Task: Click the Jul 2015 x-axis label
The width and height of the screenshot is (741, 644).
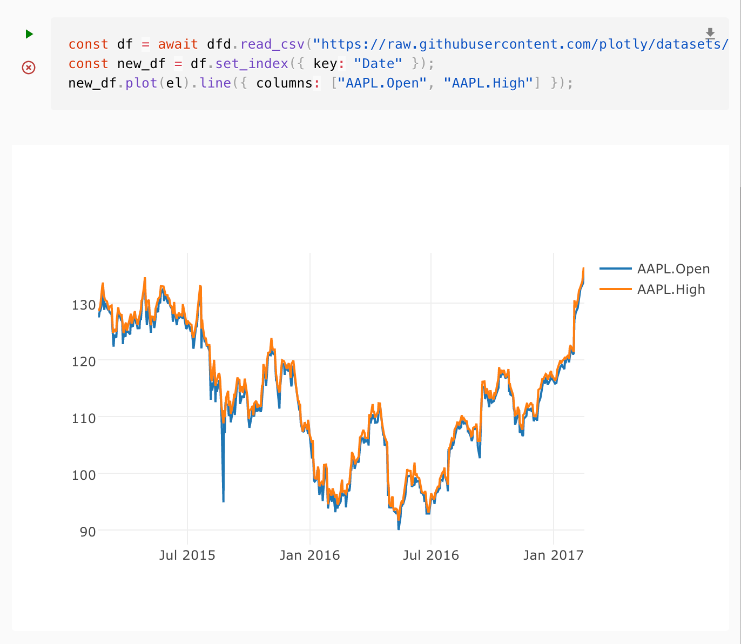Action: pos(187,555)
